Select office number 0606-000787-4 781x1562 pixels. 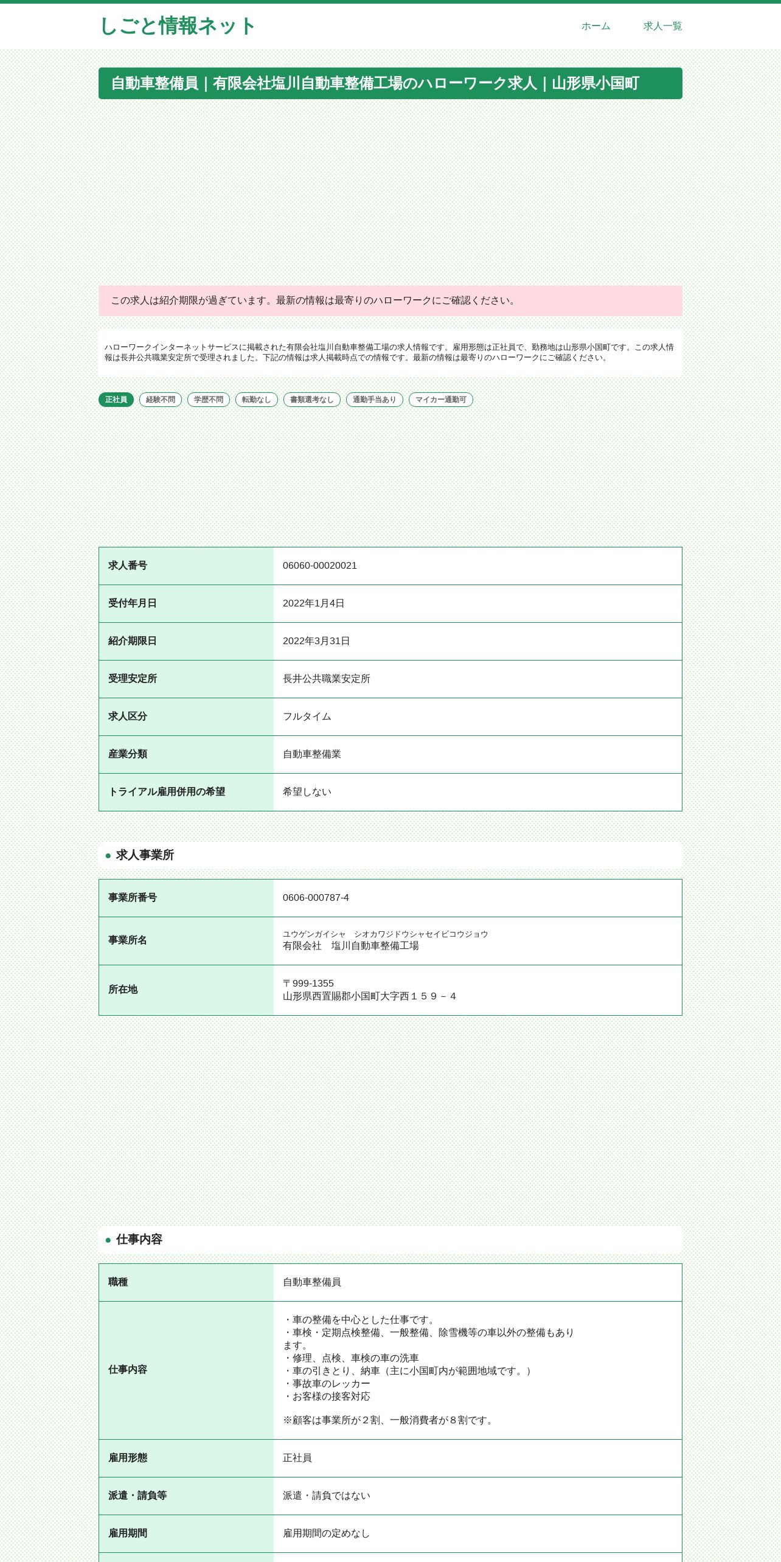coord(316,898)
